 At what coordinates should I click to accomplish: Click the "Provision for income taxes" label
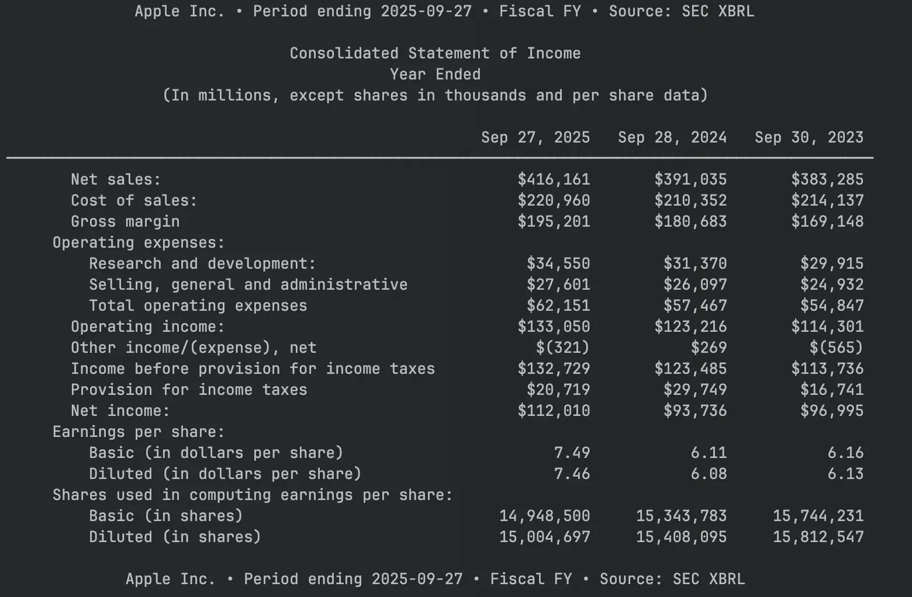189,390
